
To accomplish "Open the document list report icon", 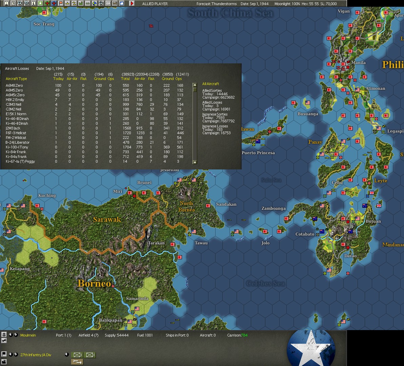I will (13, 3).
